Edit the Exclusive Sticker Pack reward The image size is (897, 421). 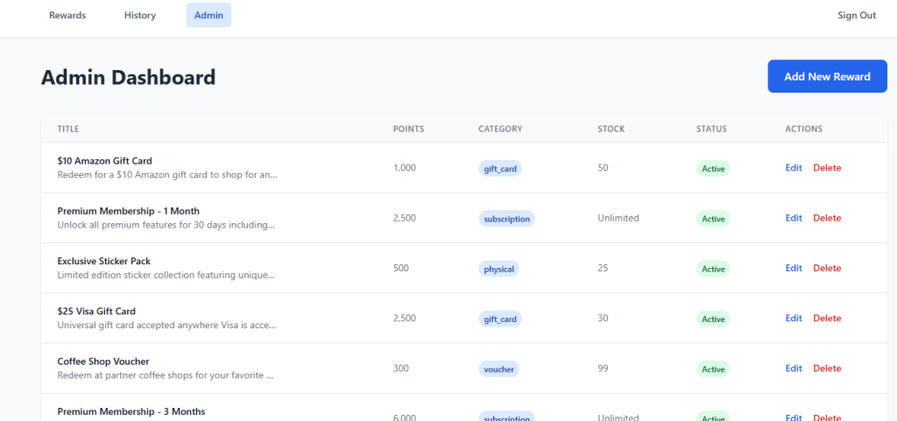pyautogui.click(x=794, y=269)
